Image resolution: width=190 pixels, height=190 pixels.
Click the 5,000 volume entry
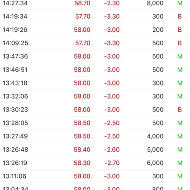155,149
